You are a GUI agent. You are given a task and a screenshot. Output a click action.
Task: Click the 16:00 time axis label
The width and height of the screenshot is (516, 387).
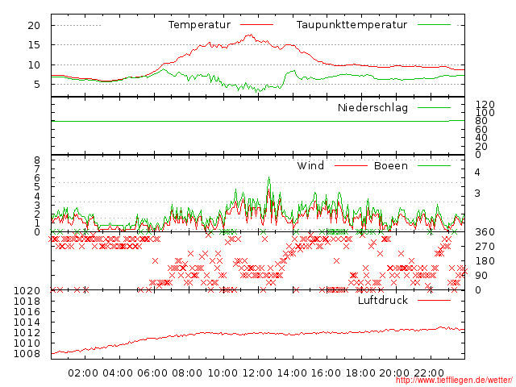pyautogui.click(x=326, y=373)
